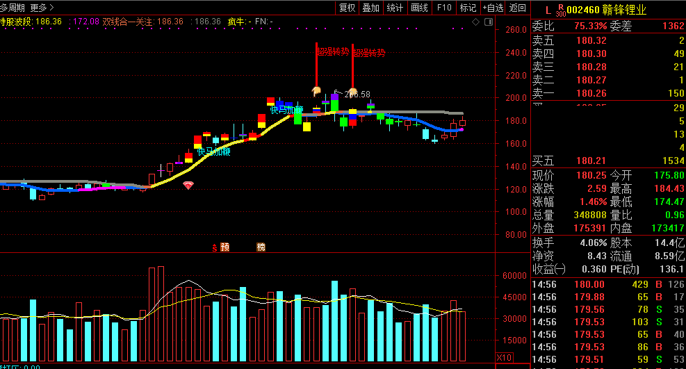This screenshot has width=686, height=369.
Task: Click the first 超强转势 signal label
Action: (333, 52)
